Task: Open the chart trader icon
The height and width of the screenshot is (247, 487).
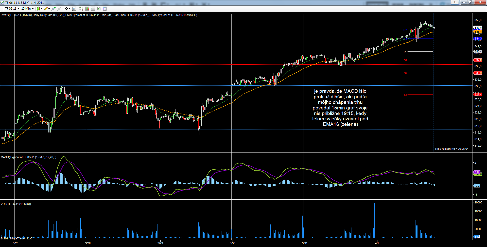Action: 81,9
